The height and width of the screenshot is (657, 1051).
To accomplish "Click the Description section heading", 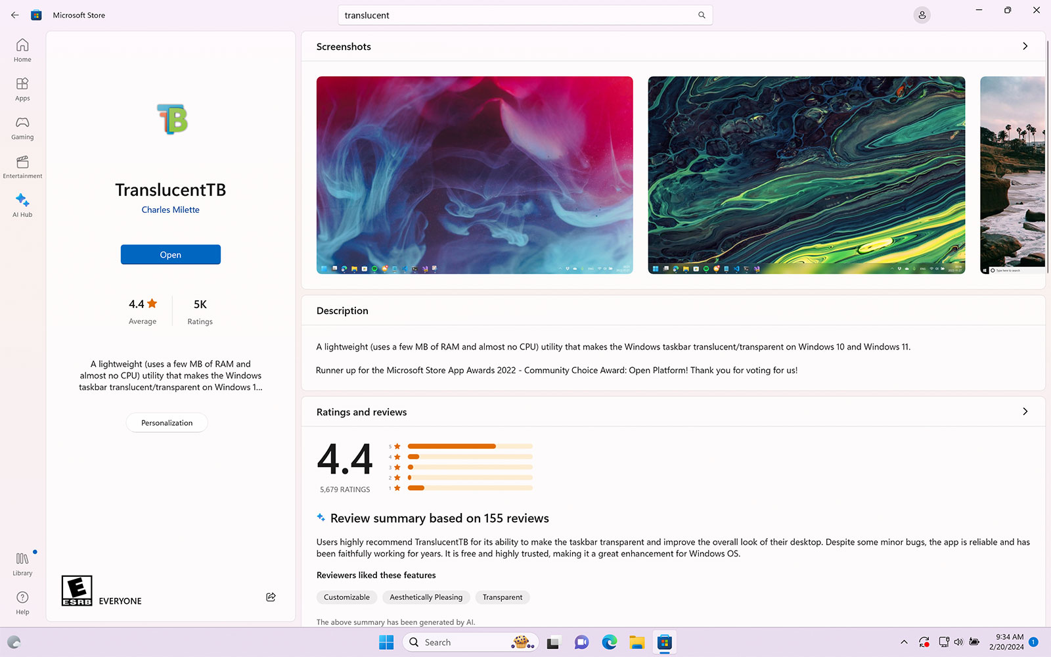I will pyautogui.click(x=342, y=311).
